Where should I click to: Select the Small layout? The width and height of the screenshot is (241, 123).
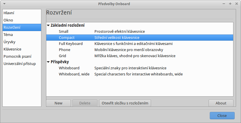tap(140, 32)
